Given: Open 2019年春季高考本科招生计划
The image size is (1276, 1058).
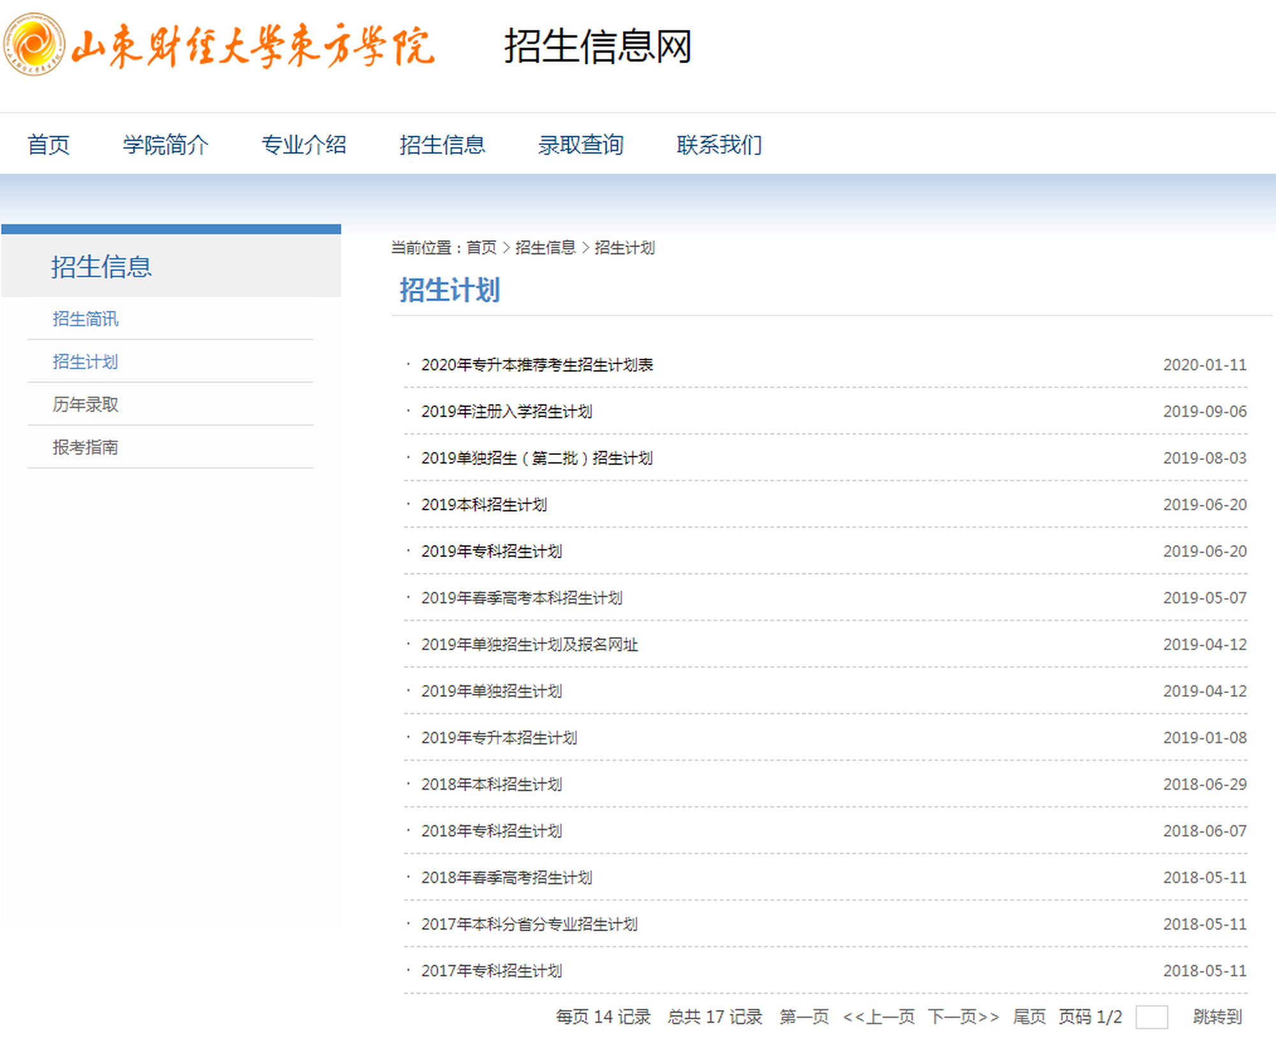Looking at the screenshot, I should (x=522, y=598).
